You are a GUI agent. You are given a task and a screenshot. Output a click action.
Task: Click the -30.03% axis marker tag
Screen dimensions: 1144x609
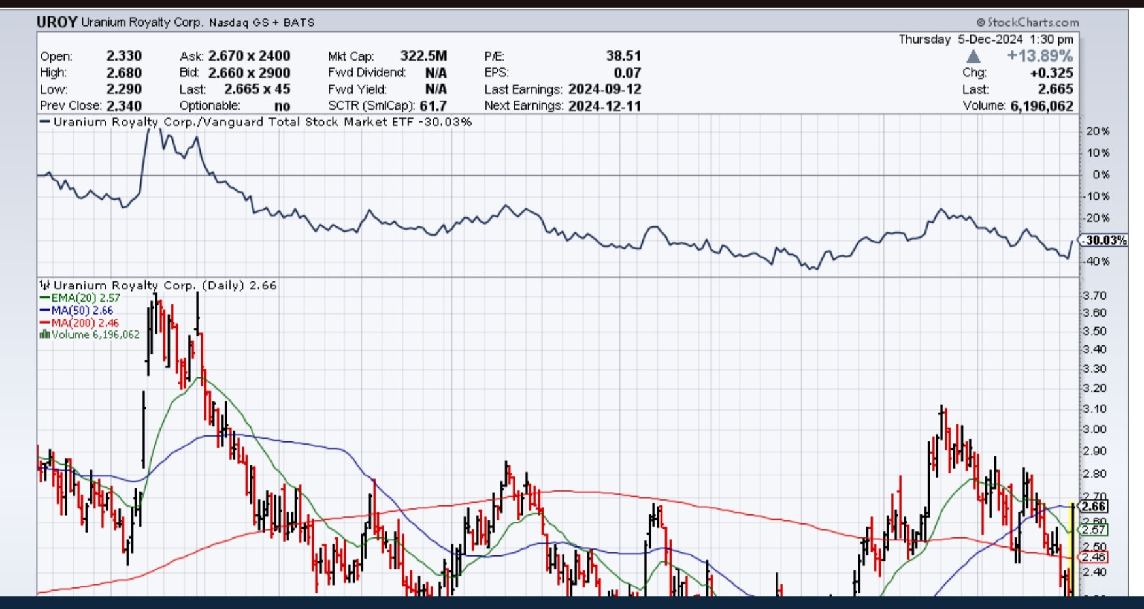click(x=1103, y=240)
